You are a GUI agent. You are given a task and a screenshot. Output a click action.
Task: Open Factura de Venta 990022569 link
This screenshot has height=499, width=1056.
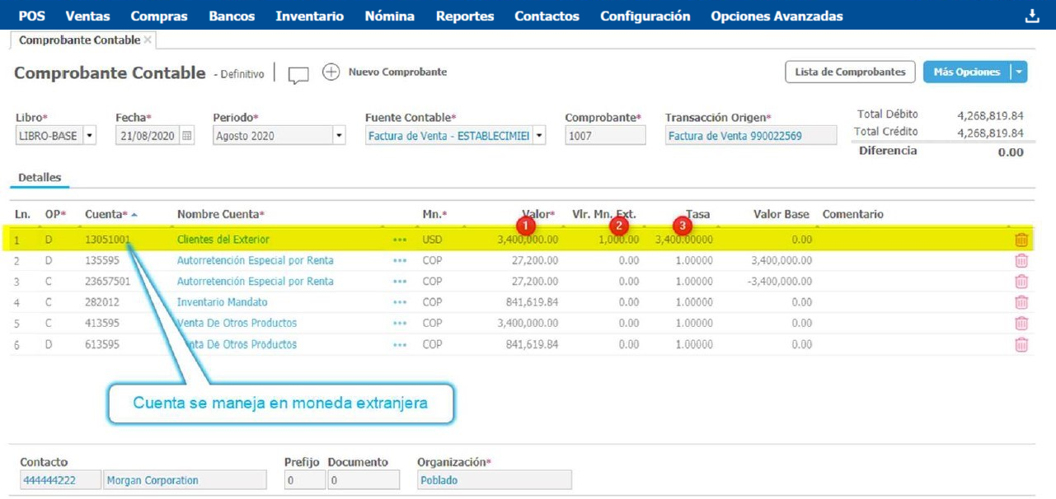(x=735, y=136)
